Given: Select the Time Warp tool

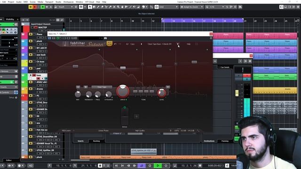Looking at the screenshot, I should coord(127,7).
